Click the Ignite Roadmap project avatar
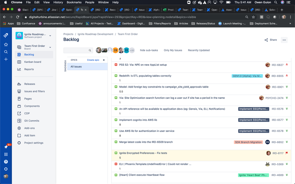295x184 pixels. click(x=19, y=35)
